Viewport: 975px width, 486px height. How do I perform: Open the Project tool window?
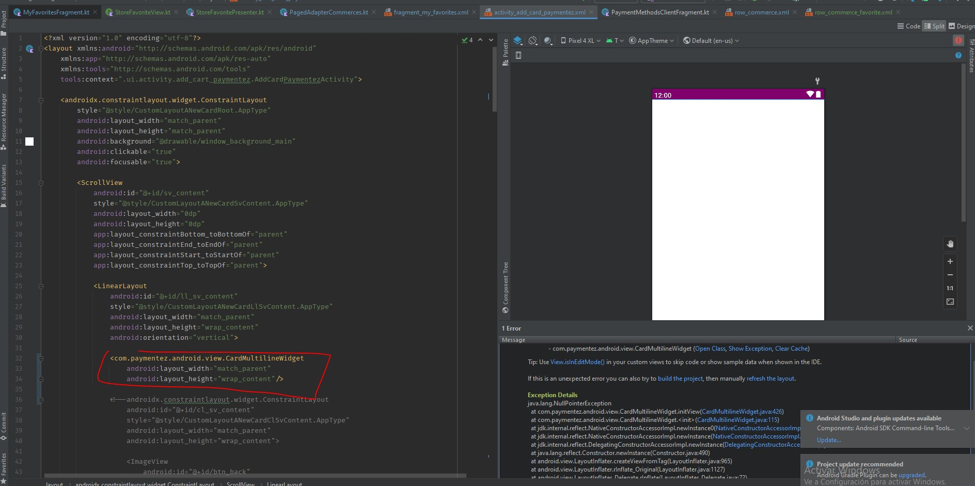(x=4, y=23)
